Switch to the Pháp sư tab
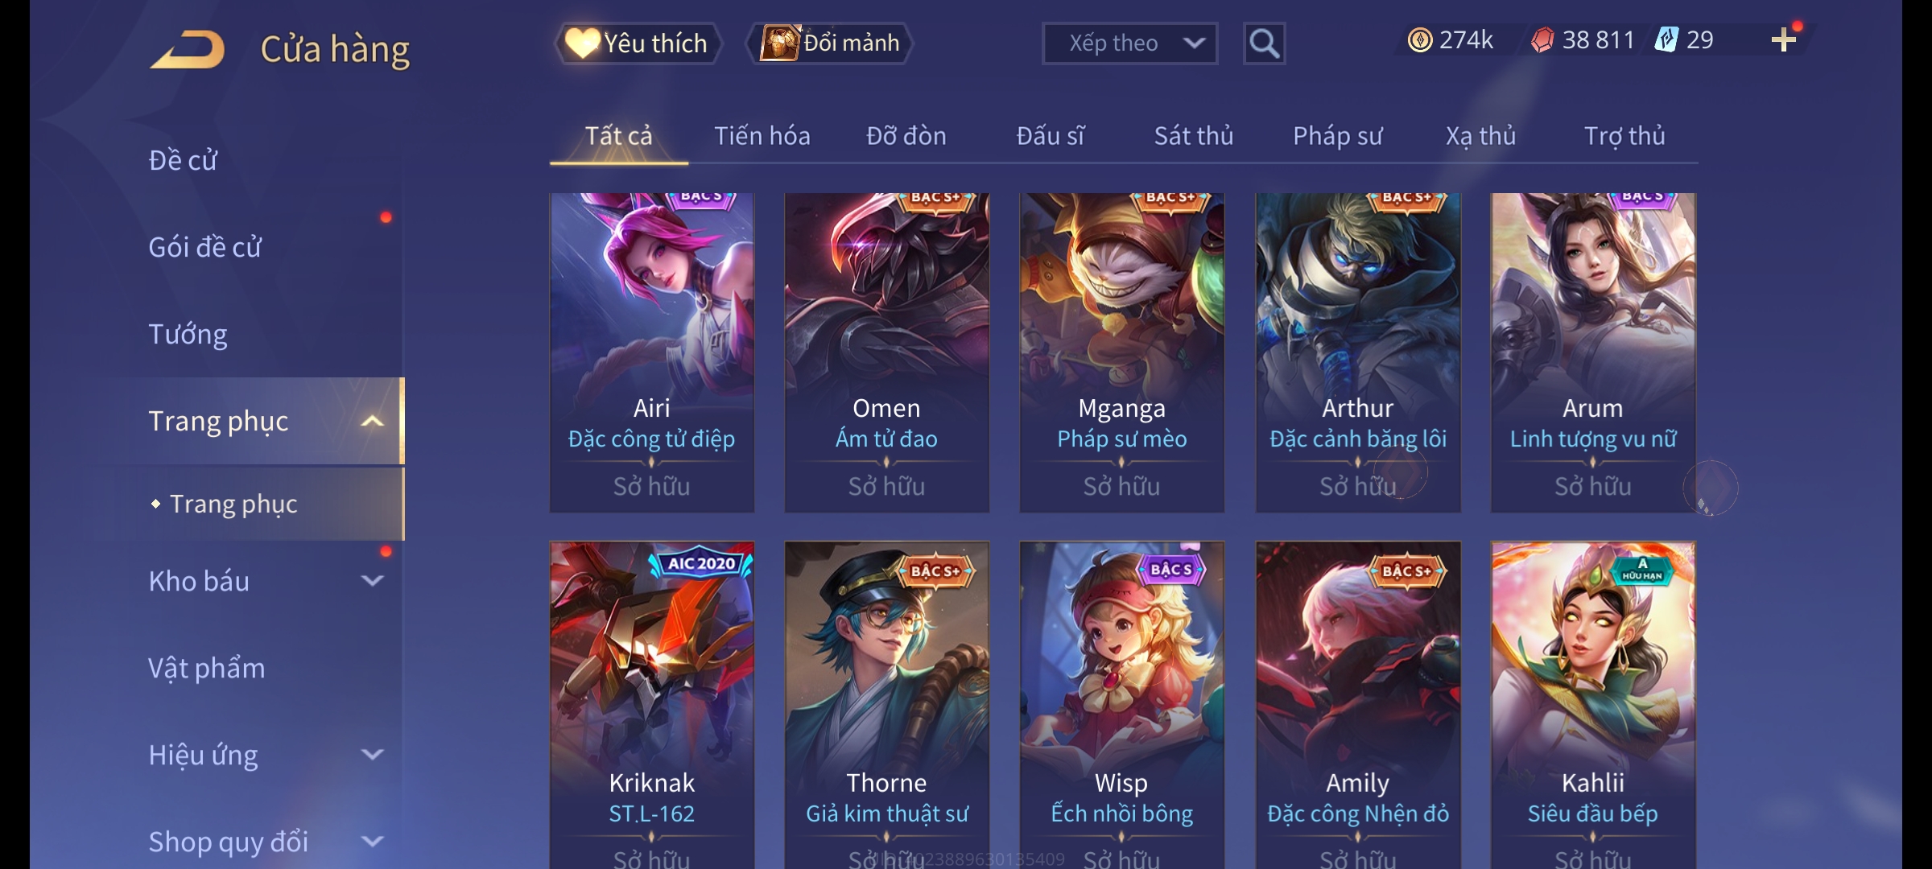 (1337, 136)
